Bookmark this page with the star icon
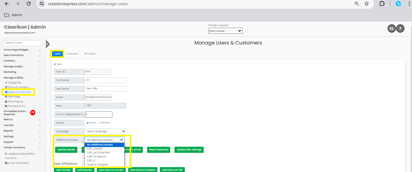 (x=367, y=4)
